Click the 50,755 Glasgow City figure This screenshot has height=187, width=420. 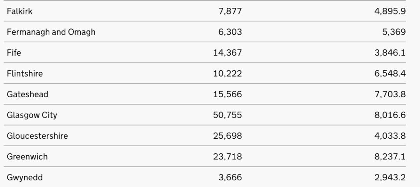[227, 115]
